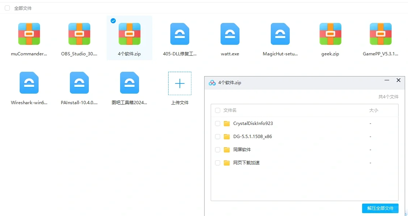Viewport: 408px width, 216px height.
Task: Click the folder icon beside 同屏软件
Action: click(x=226, y=149)
